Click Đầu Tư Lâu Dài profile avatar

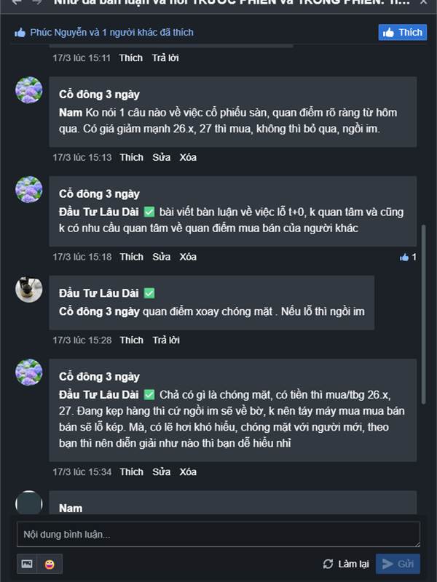29,290
